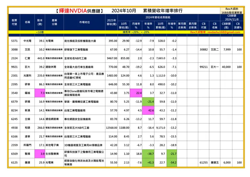Click the 股票代號 column header
Screen dimensions: 250x177
[x=14, y=22]
